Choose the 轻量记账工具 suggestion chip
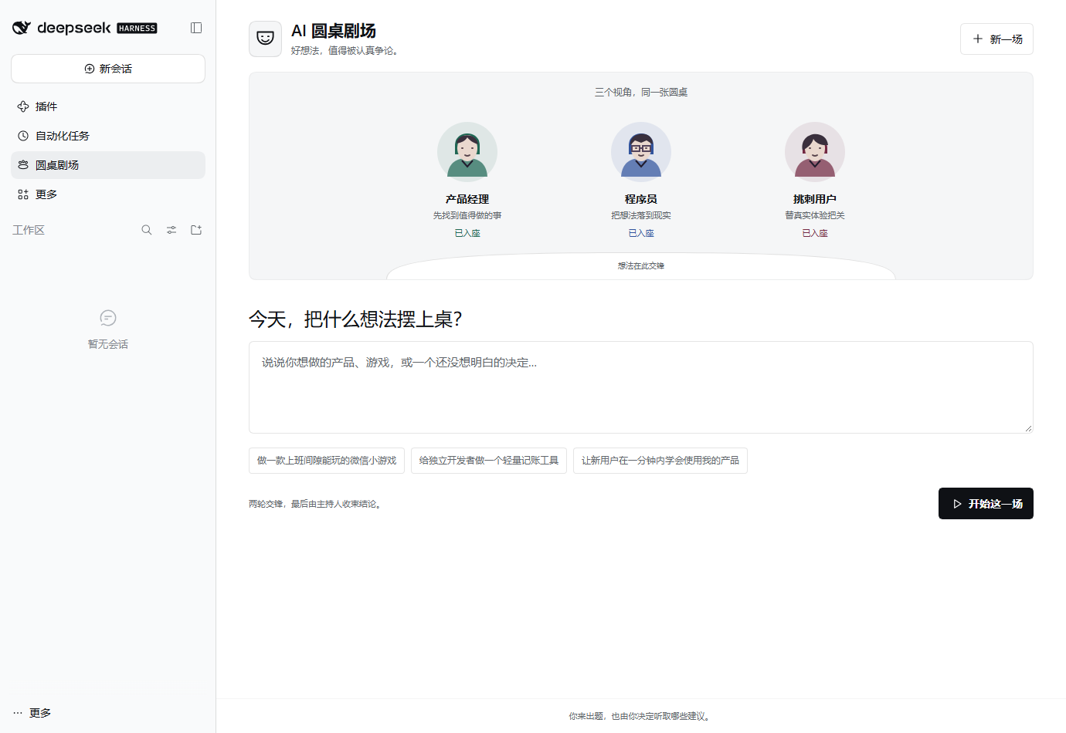 [x=489, y=461]
